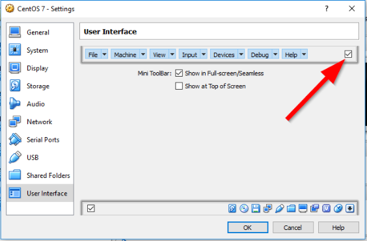The width and height of the screenshot is (367, 241).
Task: Toggle the Machine menu item
Action: click(x=125, y=55)
